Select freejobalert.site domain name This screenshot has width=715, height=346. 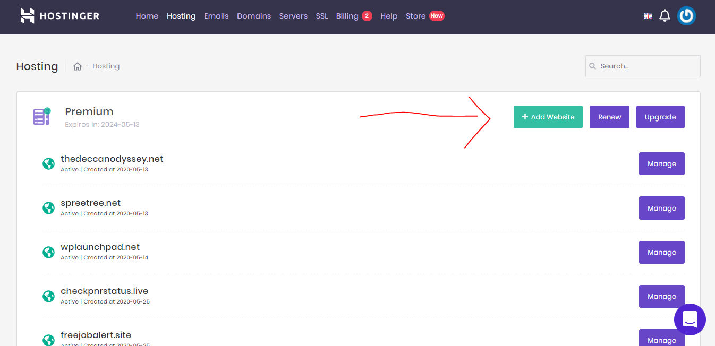(x=96, y=335)
